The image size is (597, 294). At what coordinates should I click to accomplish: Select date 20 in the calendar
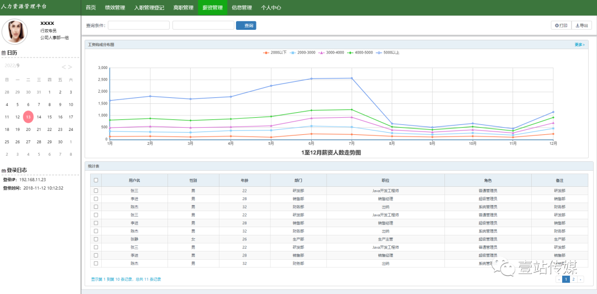pos(28,129)
